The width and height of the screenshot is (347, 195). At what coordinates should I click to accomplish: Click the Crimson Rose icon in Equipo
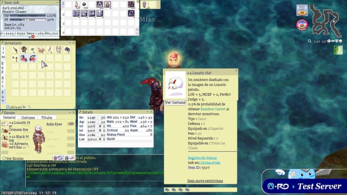pyautogui.click(x=5, y=131)
